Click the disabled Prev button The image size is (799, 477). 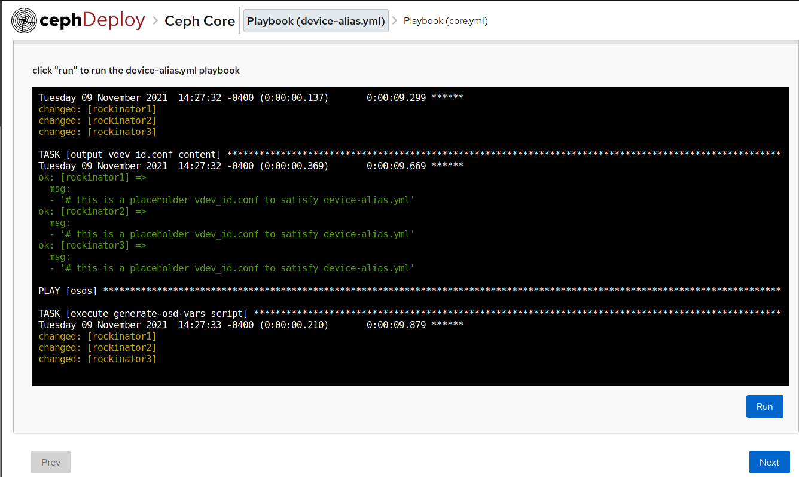point(50,461)
